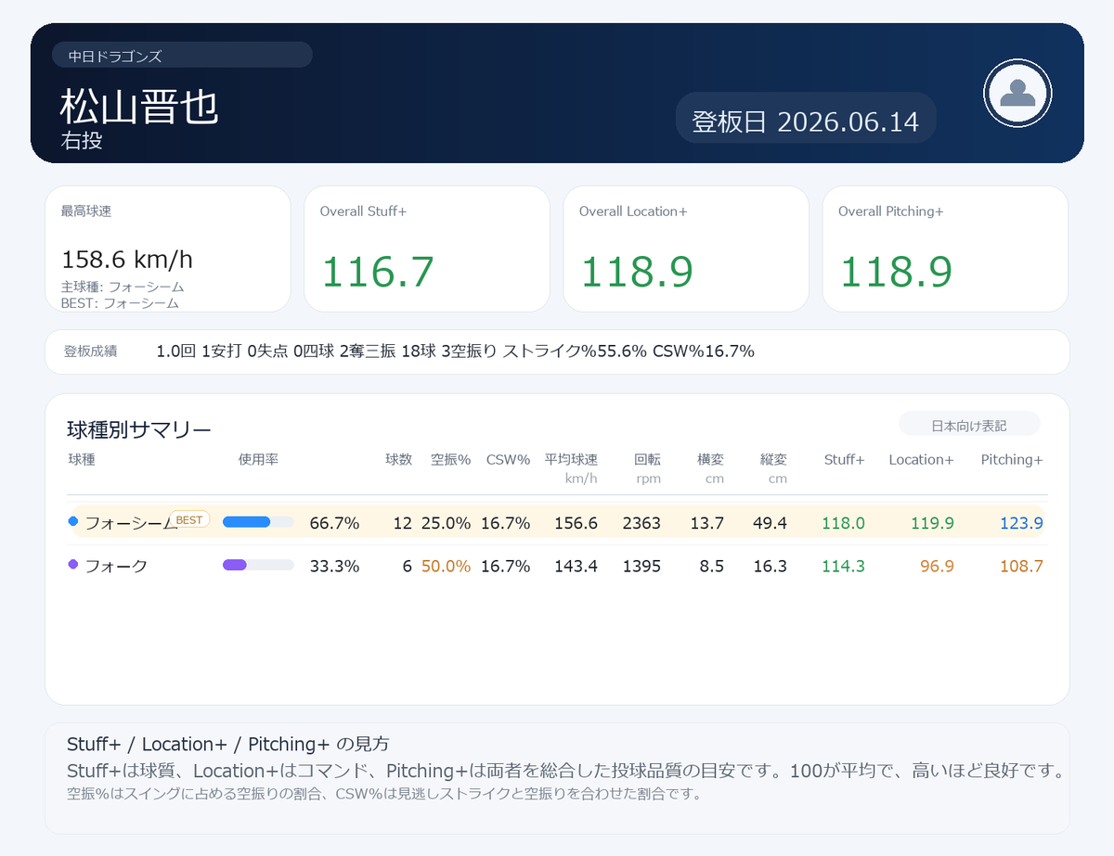Screen dimensions: 1114x856
Task: Click the 118.0 Stuff+ cell
Action: [844, 523]
